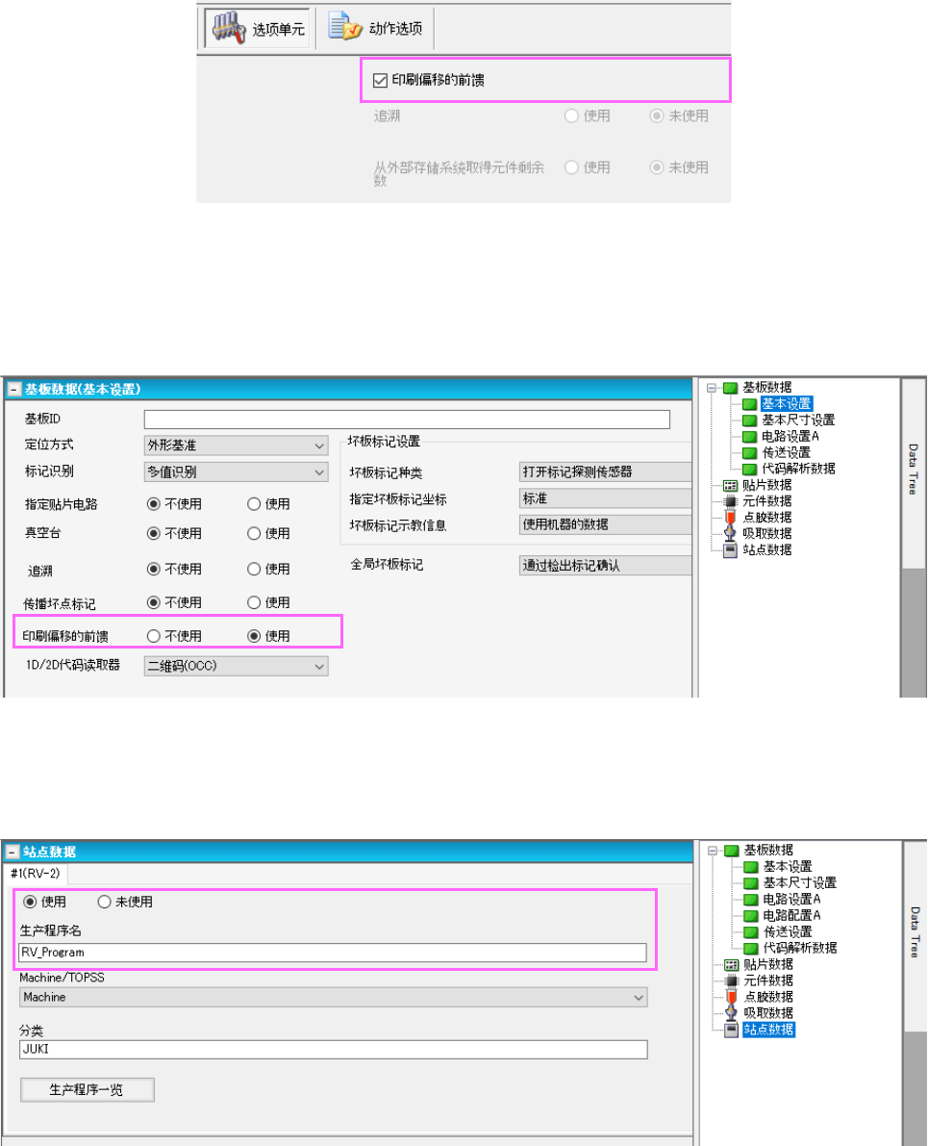Click 站点数据 icon in tree beside 基板数据(基本设置) panel

[730, 550]
